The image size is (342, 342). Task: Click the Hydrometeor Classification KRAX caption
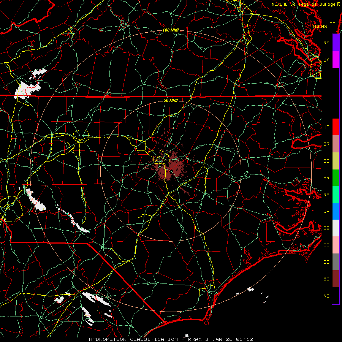(x=171, y=339)
